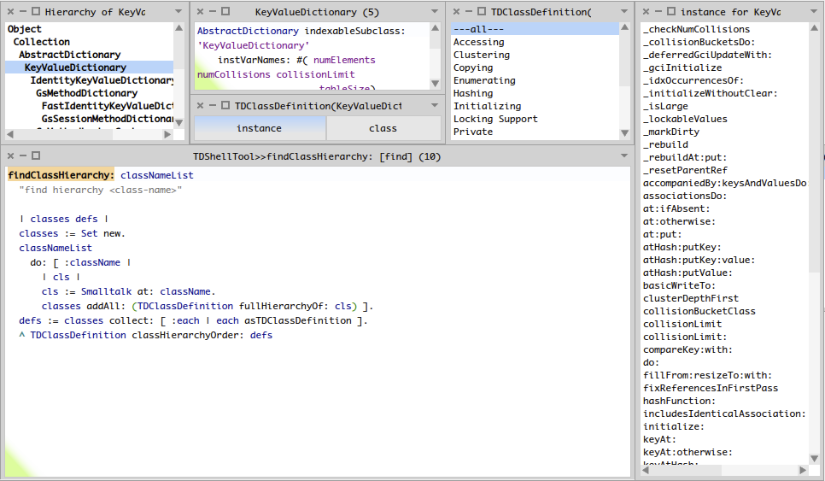
Task: Select the keyAt:otherwise: method
Action: [x=725, y=452]
